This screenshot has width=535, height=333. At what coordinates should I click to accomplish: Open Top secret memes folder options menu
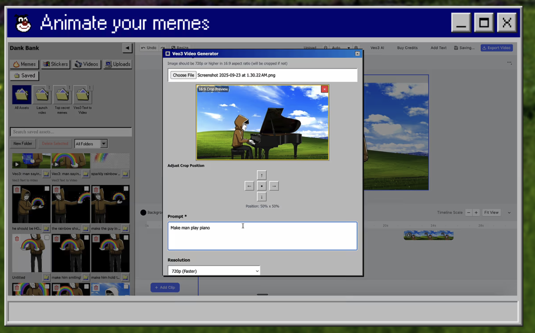point(69,88)
